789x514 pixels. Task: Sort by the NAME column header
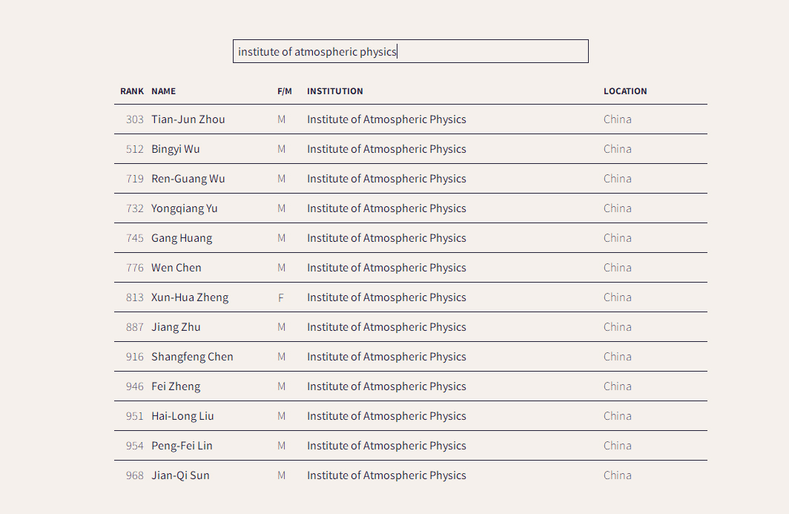[x=163, y=91]
